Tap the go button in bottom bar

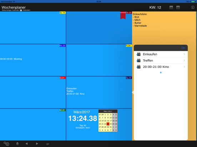point(47,144)
